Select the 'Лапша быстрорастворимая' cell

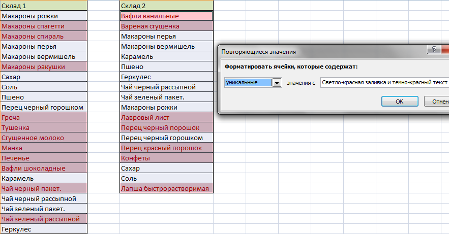[166, 188]
